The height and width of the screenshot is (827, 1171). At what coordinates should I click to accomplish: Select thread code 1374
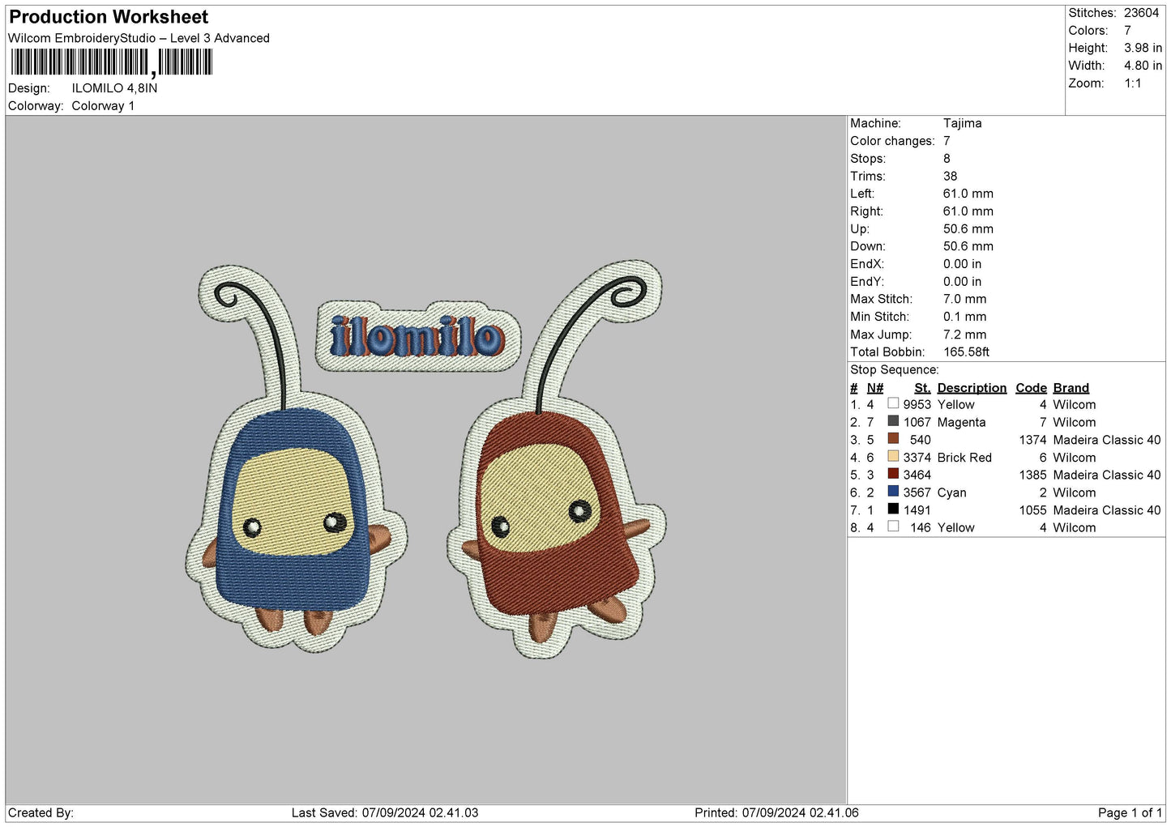[1032, 440]
